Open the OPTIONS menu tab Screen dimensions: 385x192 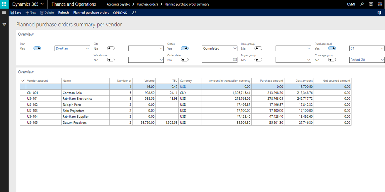pos(120,13)
